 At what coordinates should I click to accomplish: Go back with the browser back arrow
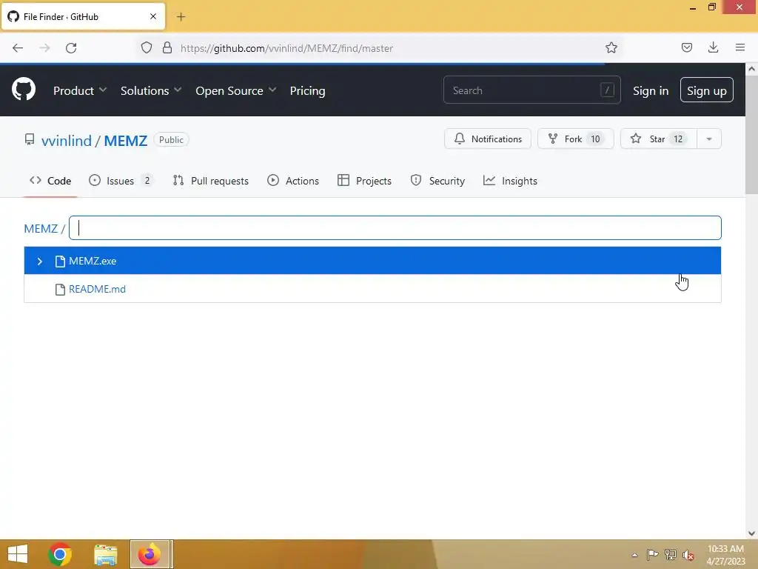18,48
